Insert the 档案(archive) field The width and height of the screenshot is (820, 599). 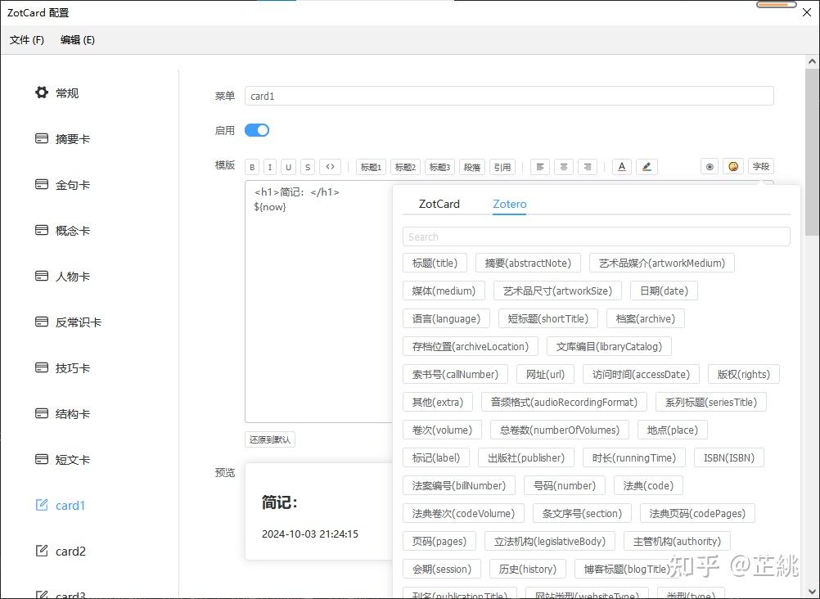coord(646,318)
